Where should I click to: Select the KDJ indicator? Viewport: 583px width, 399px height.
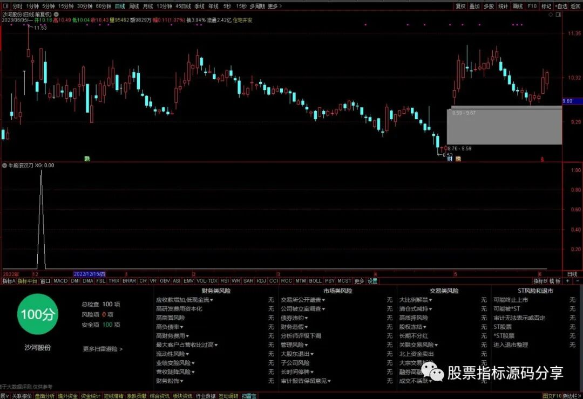point(261,281)
